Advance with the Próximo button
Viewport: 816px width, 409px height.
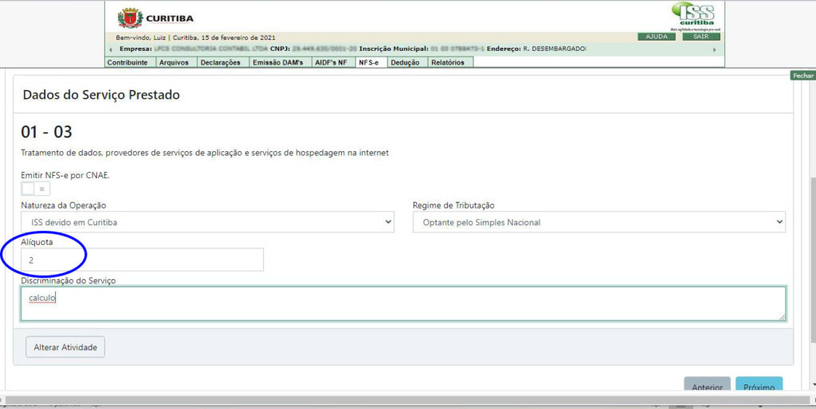759,387
